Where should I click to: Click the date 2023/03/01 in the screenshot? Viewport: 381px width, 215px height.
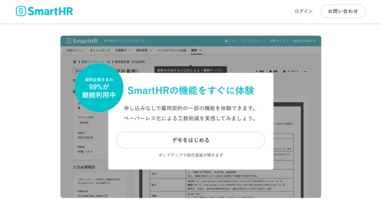click(x=85, y=137)
